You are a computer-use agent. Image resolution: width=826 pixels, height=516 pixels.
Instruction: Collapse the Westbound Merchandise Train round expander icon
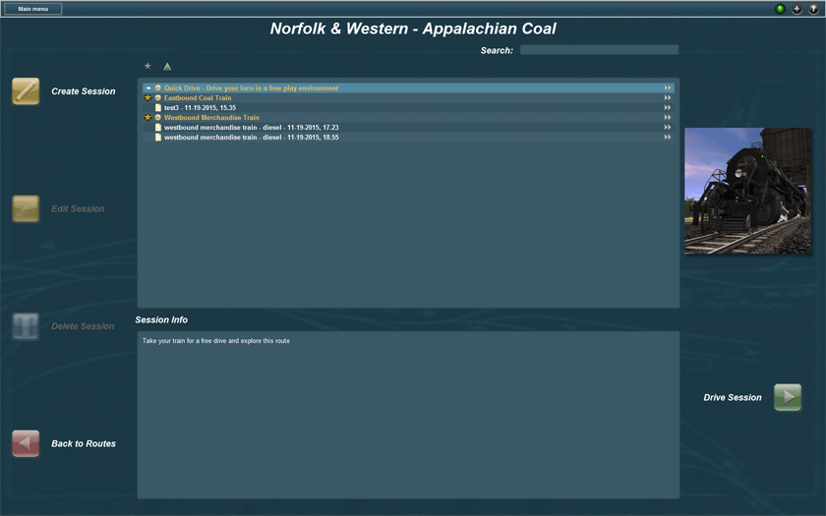[157, 117]
